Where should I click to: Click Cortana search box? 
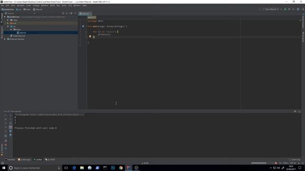tap(35, 168)
